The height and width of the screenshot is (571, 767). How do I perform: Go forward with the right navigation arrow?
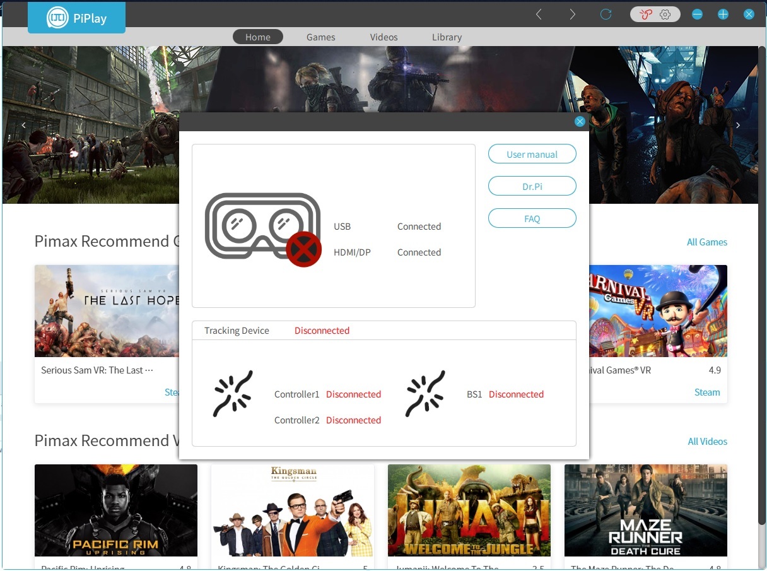coord(572,14)
